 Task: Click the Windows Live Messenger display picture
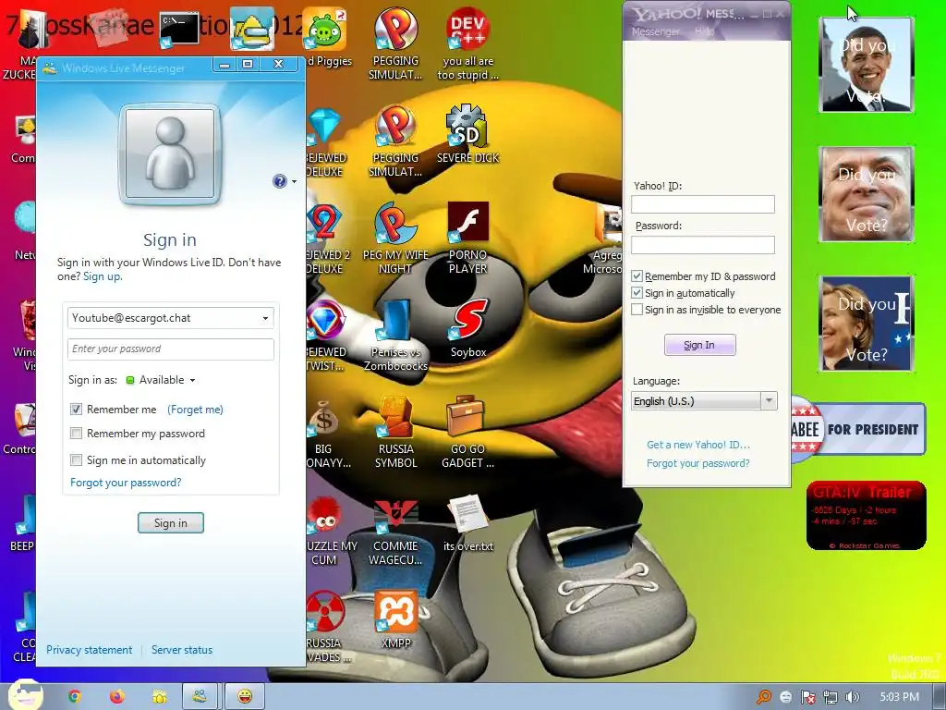click(x=170, y=153)
